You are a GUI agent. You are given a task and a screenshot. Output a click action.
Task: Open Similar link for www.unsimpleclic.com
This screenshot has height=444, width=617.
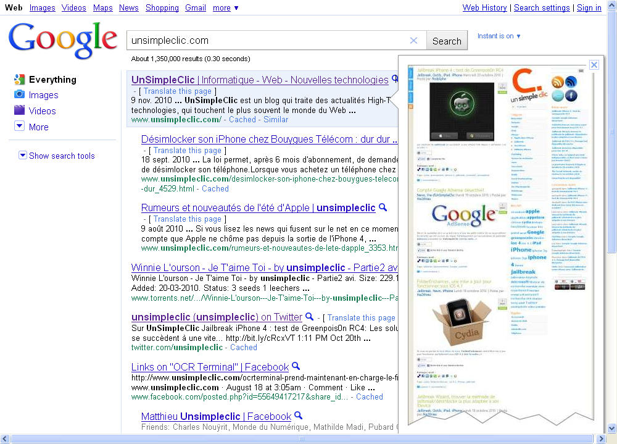tap(276, 119)
